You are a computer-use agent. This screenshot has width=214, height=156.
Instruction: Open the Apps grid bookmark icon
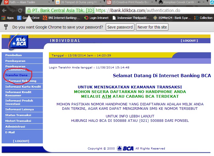[x=3, y=18]
